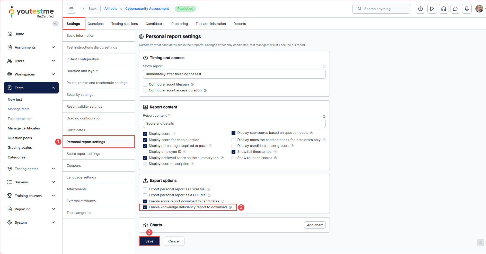
Task: Open the Report content dropdown
Action: click(234, 124)
